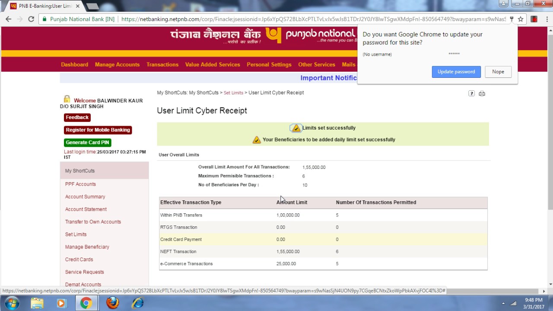Bookmark page with star icon
This screenshot has height=311, width=553.
(521, 19)
